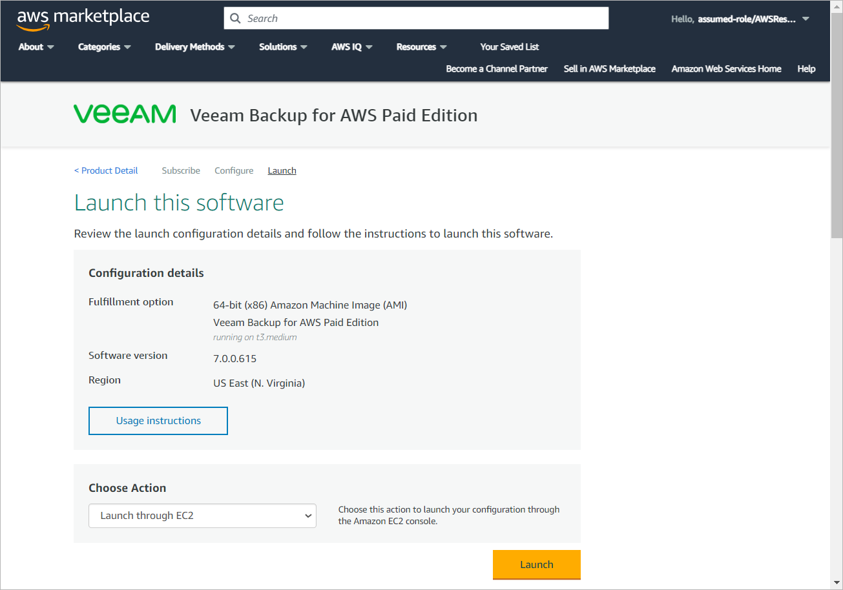
Task: Click the 'running on t3.medium' text
Action: coord(255,337)
